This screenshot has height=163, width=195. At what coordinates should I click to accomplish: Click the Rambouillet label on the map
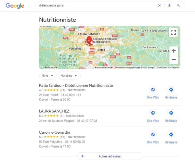pos(51,67)
